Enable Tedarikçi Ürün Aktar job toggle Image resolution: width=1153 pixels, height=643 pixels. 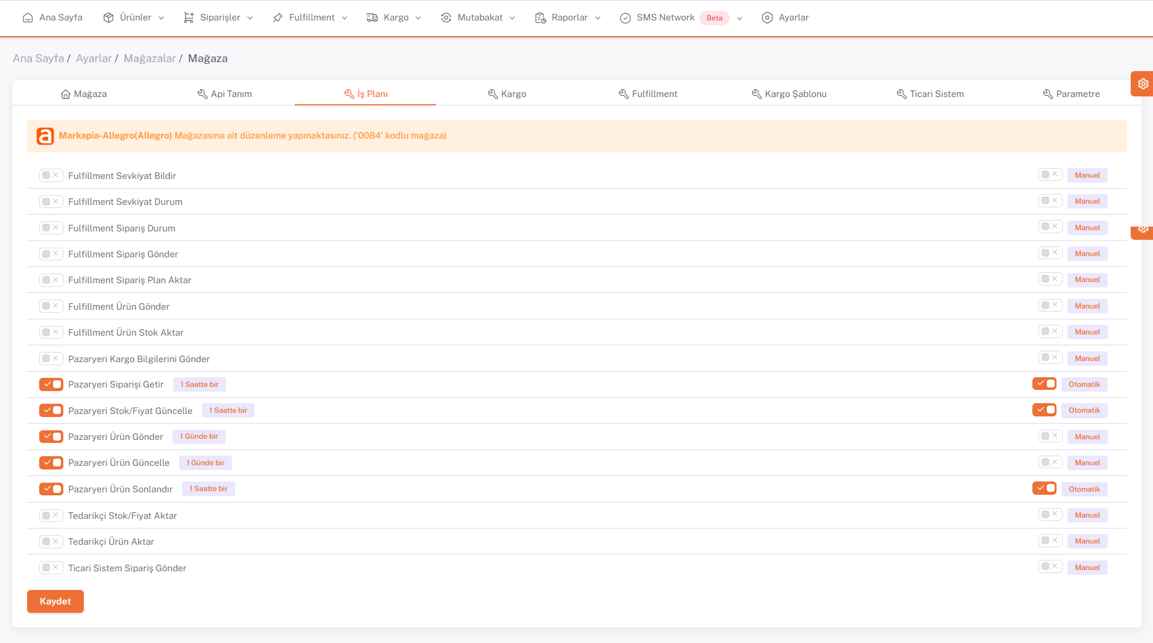tap(51, 541)
